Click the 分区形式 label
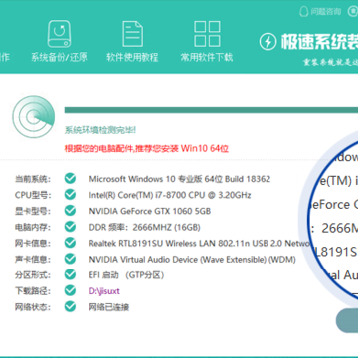 tap(33, 275)
